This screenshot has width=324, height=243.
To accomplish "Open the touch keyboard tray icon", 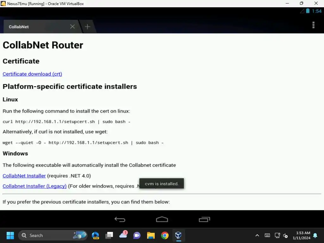I will [267, 235].
